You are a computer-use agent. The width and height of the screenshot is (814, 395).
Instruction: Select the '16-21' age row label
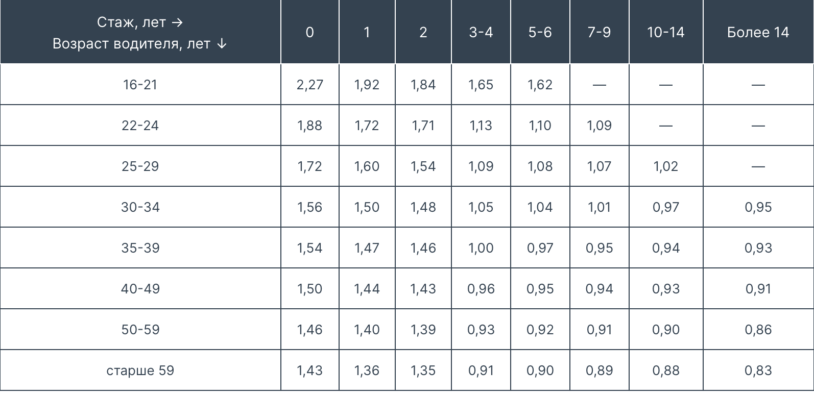point(140,85)
